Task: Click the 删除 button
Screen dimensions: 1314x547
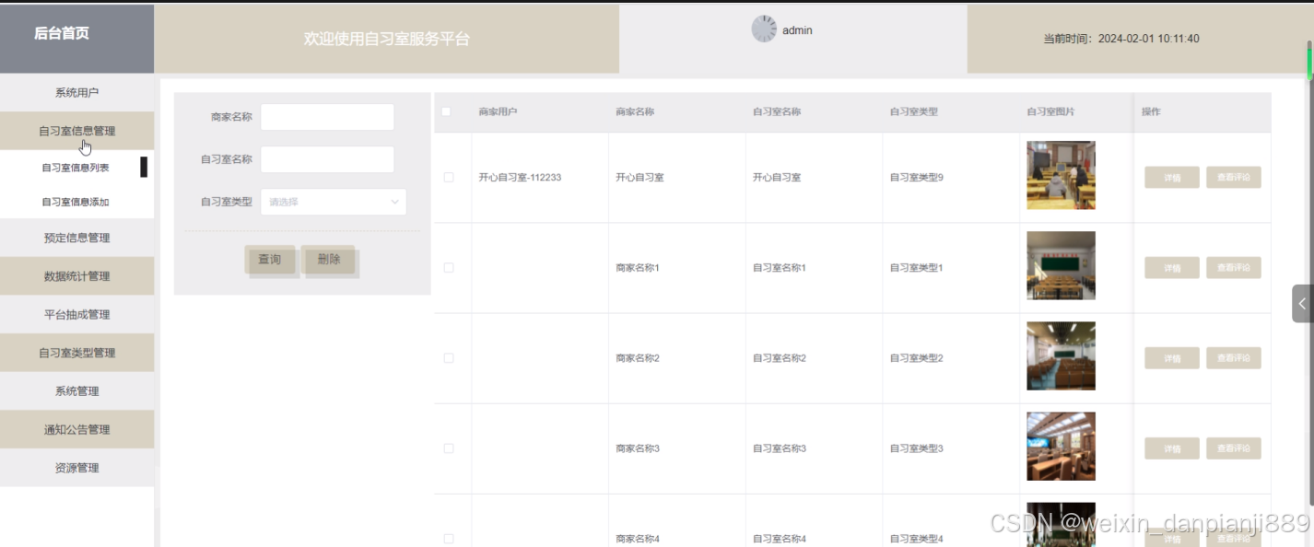Action: [x=329, y=260]
